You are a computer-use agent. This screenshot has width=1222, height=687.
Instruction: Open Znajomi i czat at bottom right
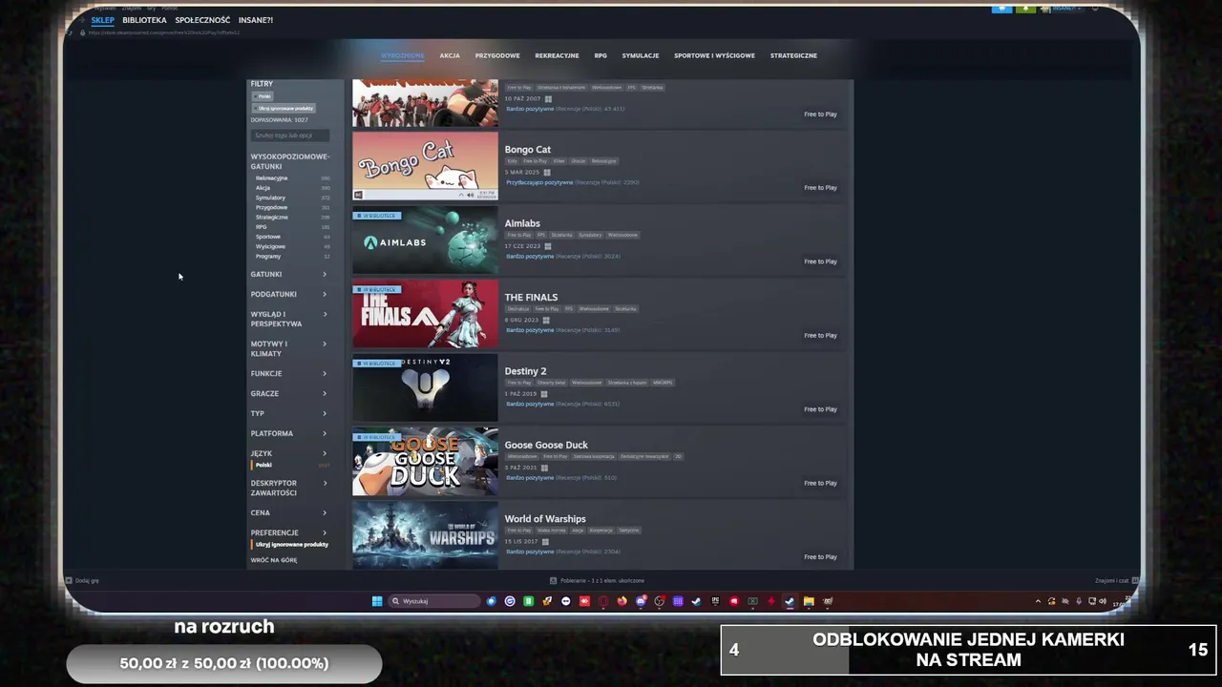point(1115,580)
